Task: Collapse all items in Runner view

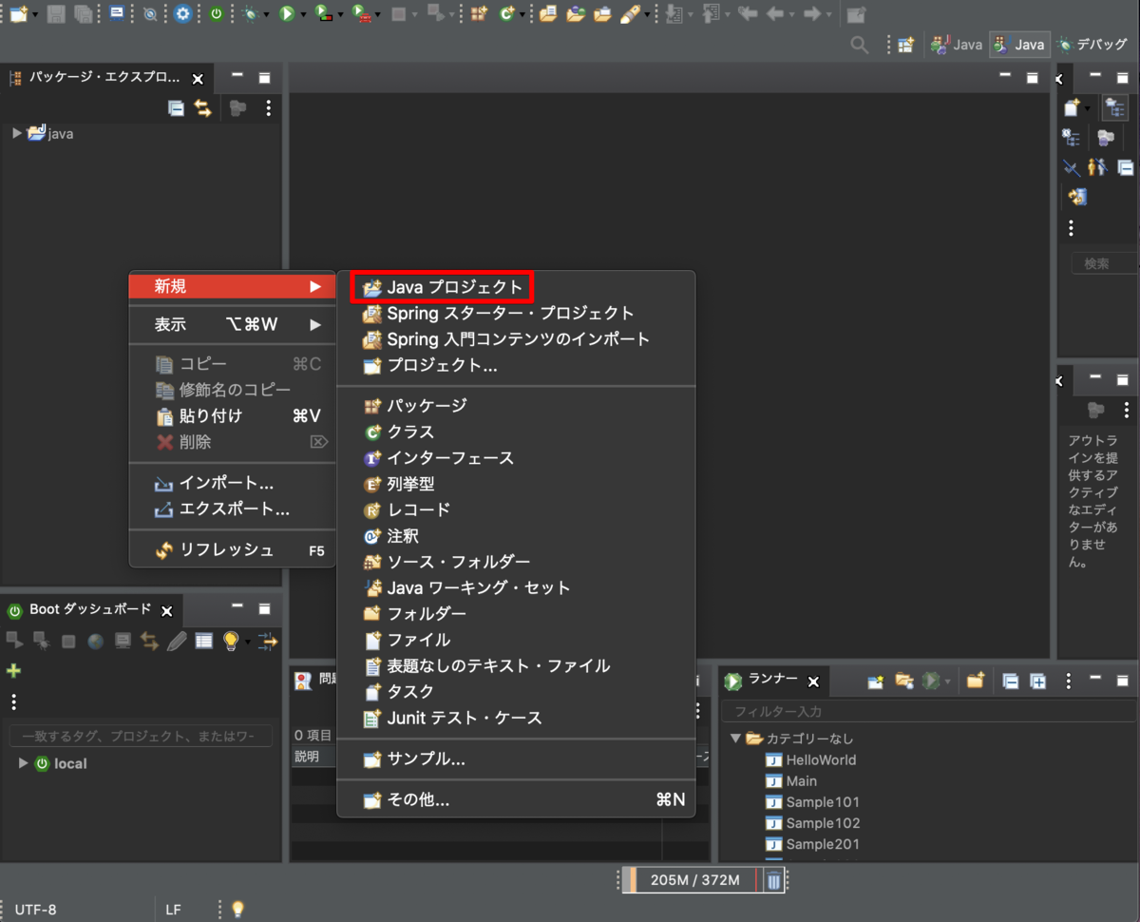Action: [x=1011, y=681]
